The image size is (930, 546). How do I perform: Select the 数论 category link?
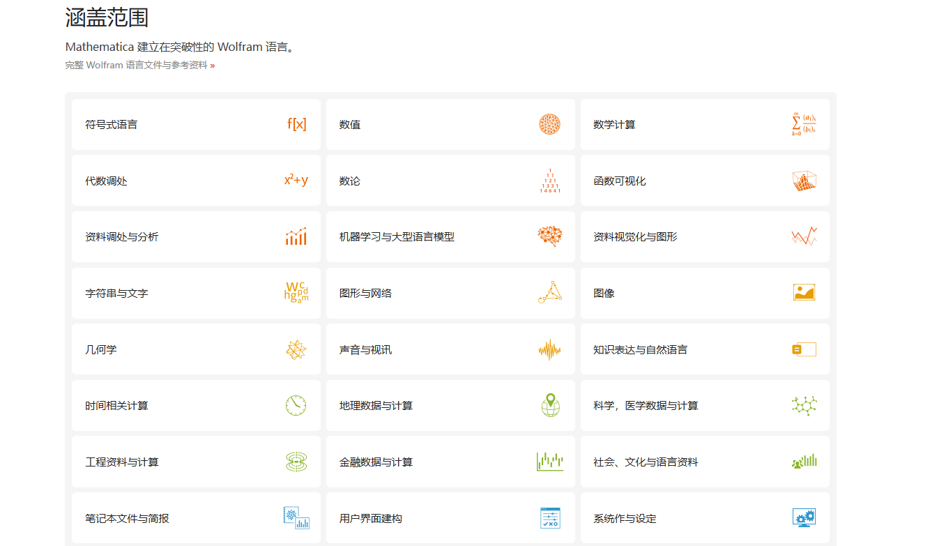[x=450, y=181]
